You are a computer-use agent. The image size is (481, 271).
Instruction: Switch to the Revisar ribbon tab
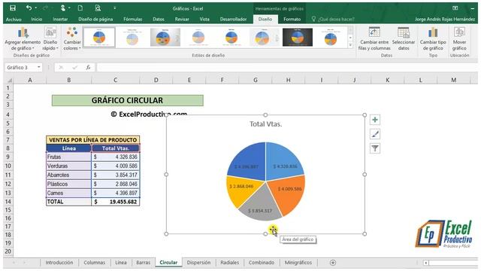pyautogui.click(x=182, y=19)
